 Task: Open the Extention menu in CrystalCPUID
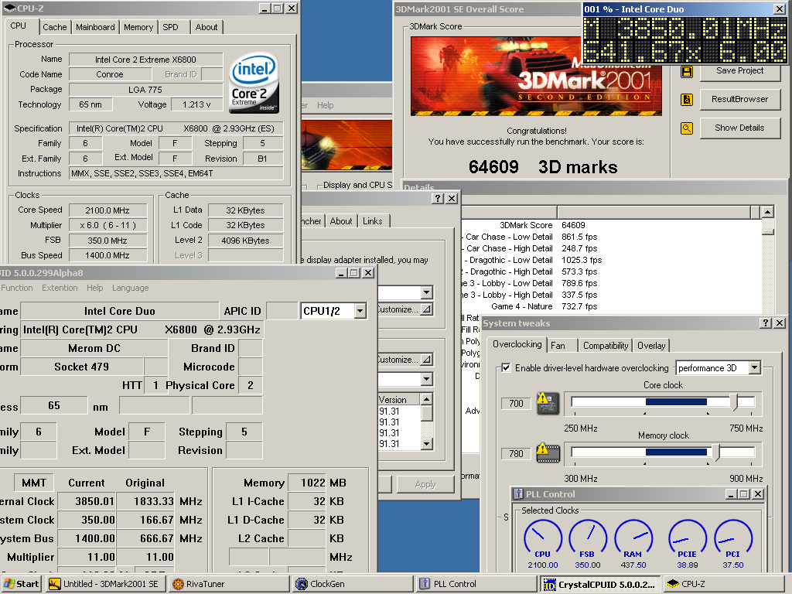pos(60,288)
